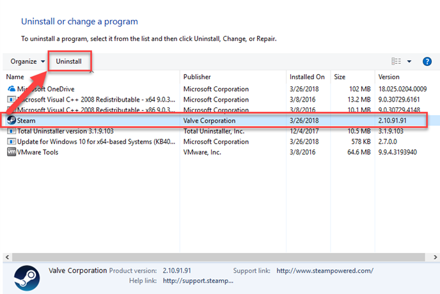Expand the view options dropdown arrow

(x=409, y=61)
